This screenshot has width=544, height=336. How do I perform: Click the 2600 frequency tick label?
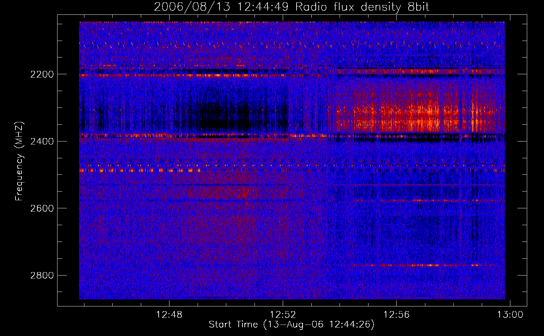click(x=42, y=208)
